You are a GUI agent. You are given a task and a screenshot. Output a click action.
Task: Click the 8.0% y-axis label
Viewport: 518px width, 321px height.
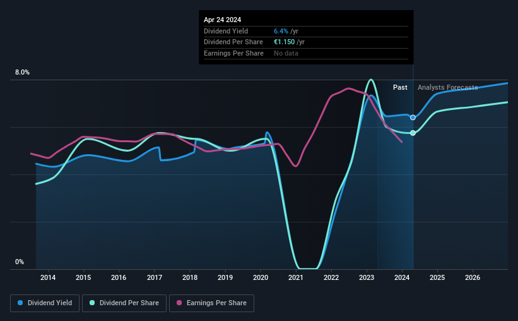22,73
